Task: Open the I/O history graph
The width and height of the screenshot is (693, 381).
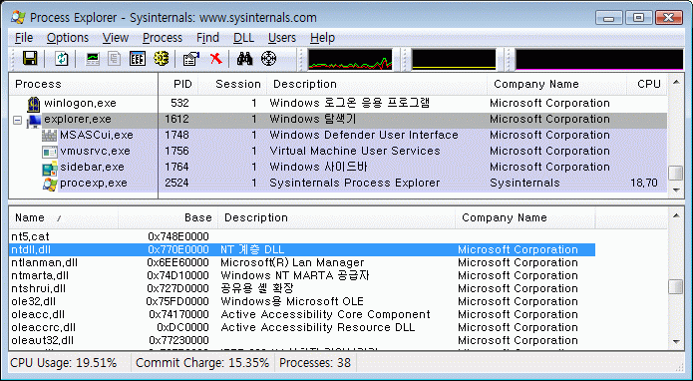Action: point(599,59)
